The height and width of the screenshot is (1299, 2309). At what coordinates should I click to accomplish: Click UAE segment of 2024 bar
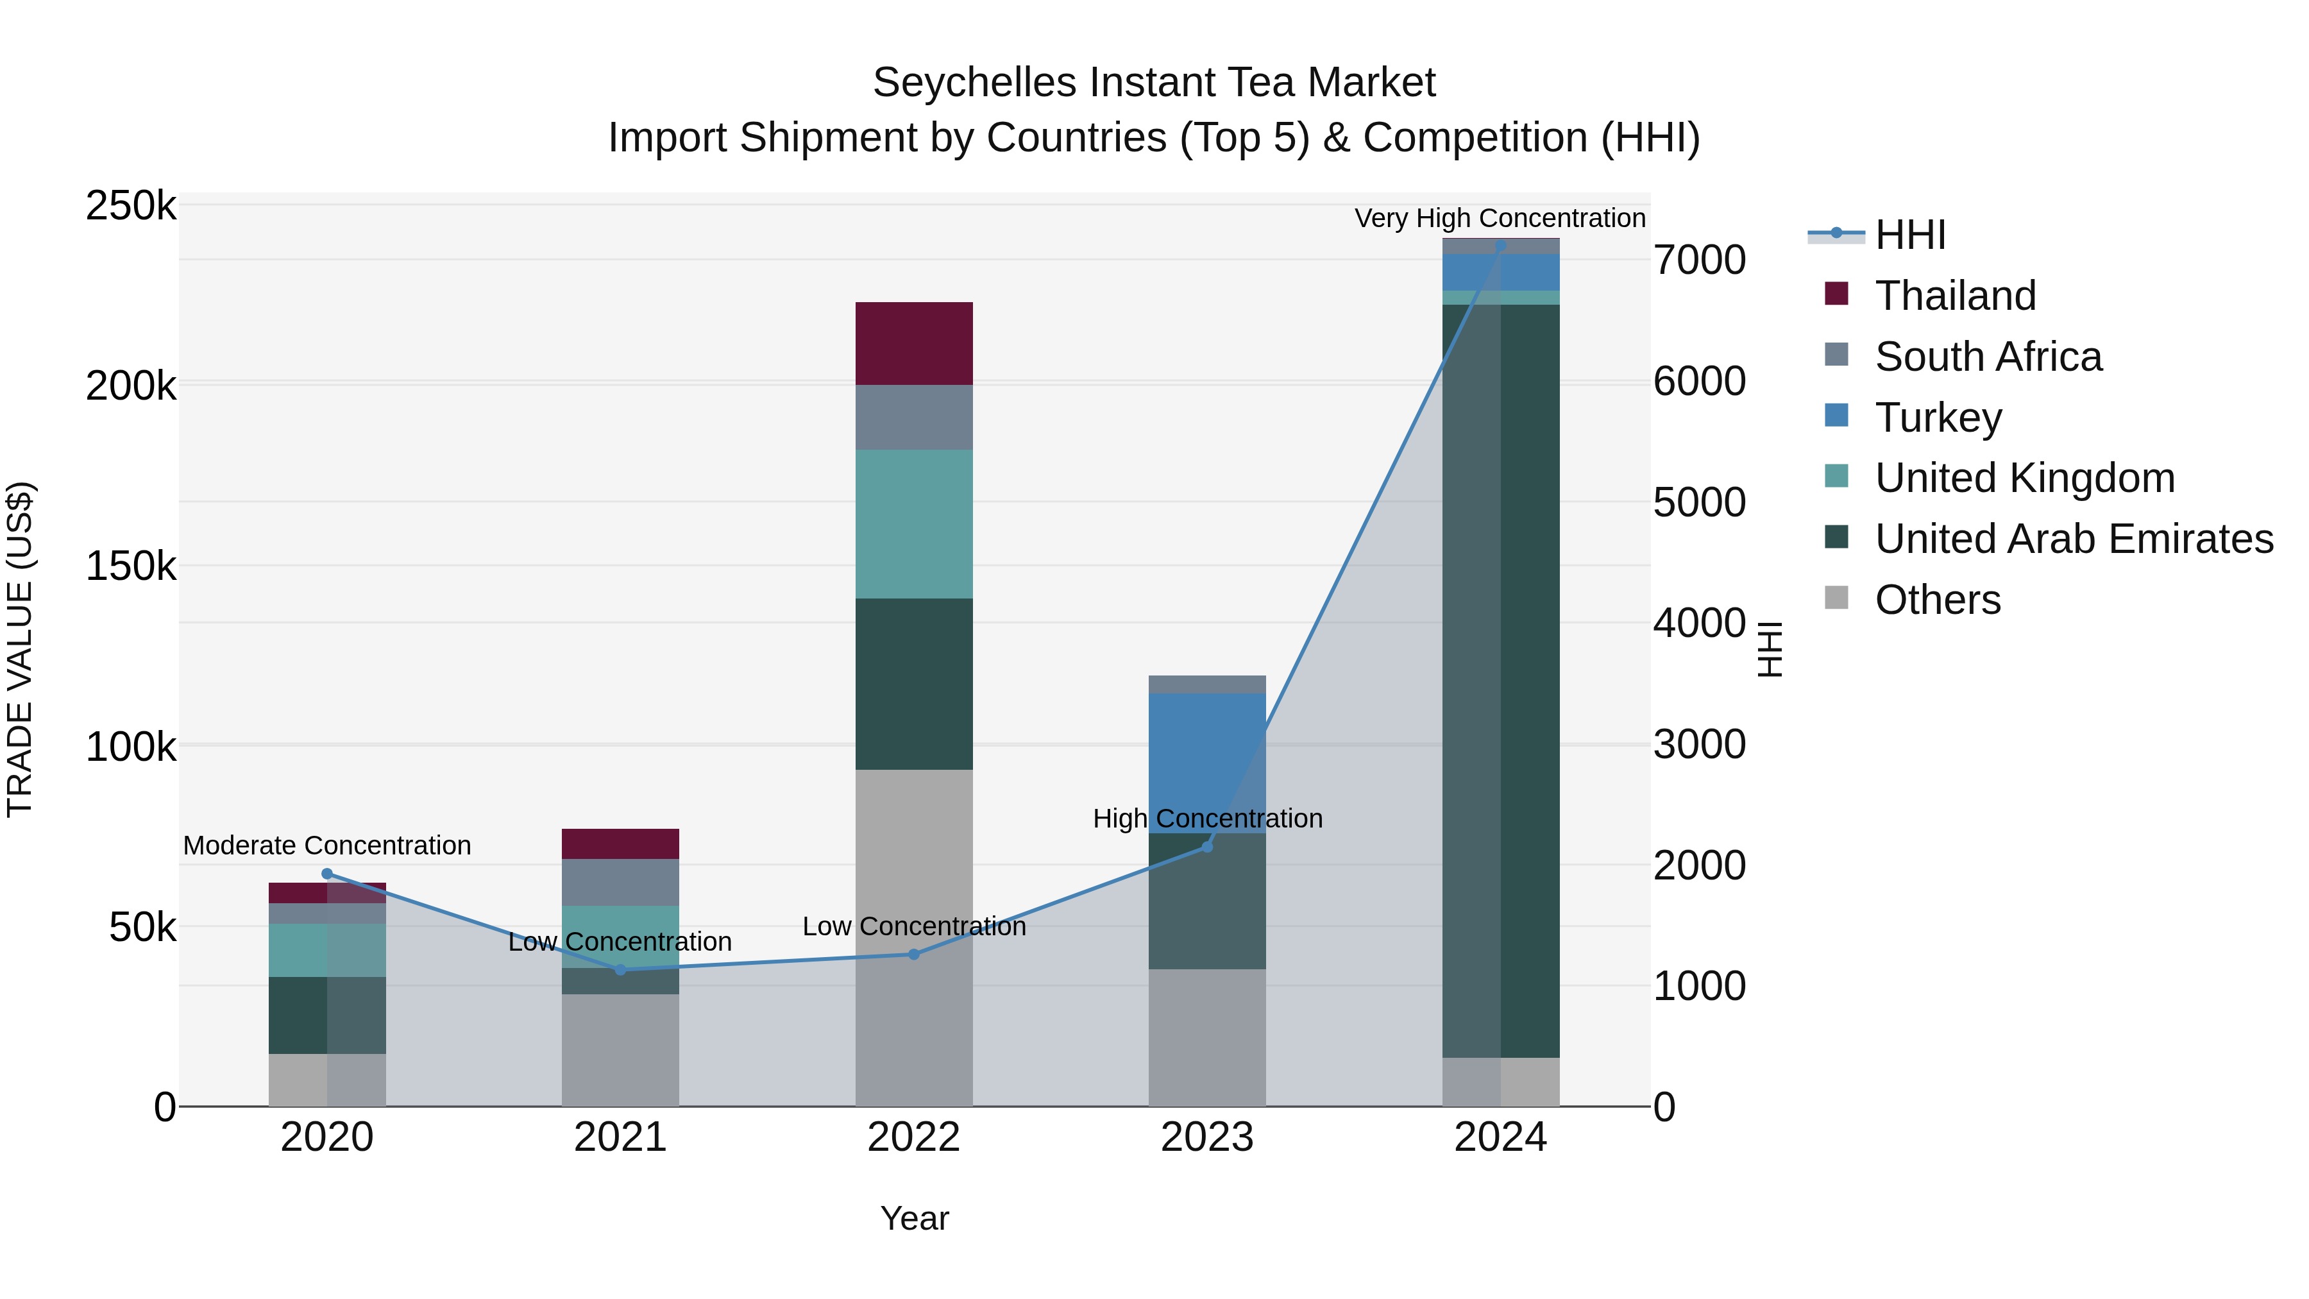coord(1500,681)
